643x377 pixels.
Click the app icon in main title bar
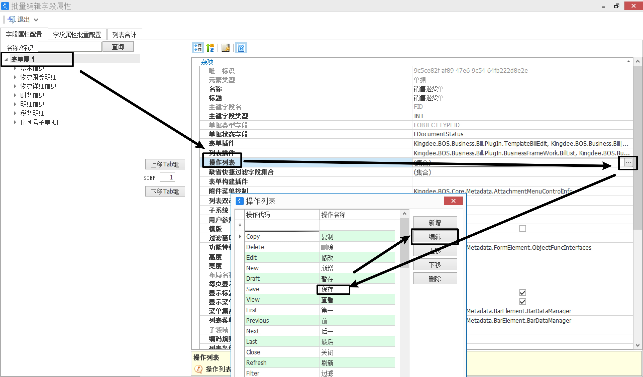(x=5, y=6)
